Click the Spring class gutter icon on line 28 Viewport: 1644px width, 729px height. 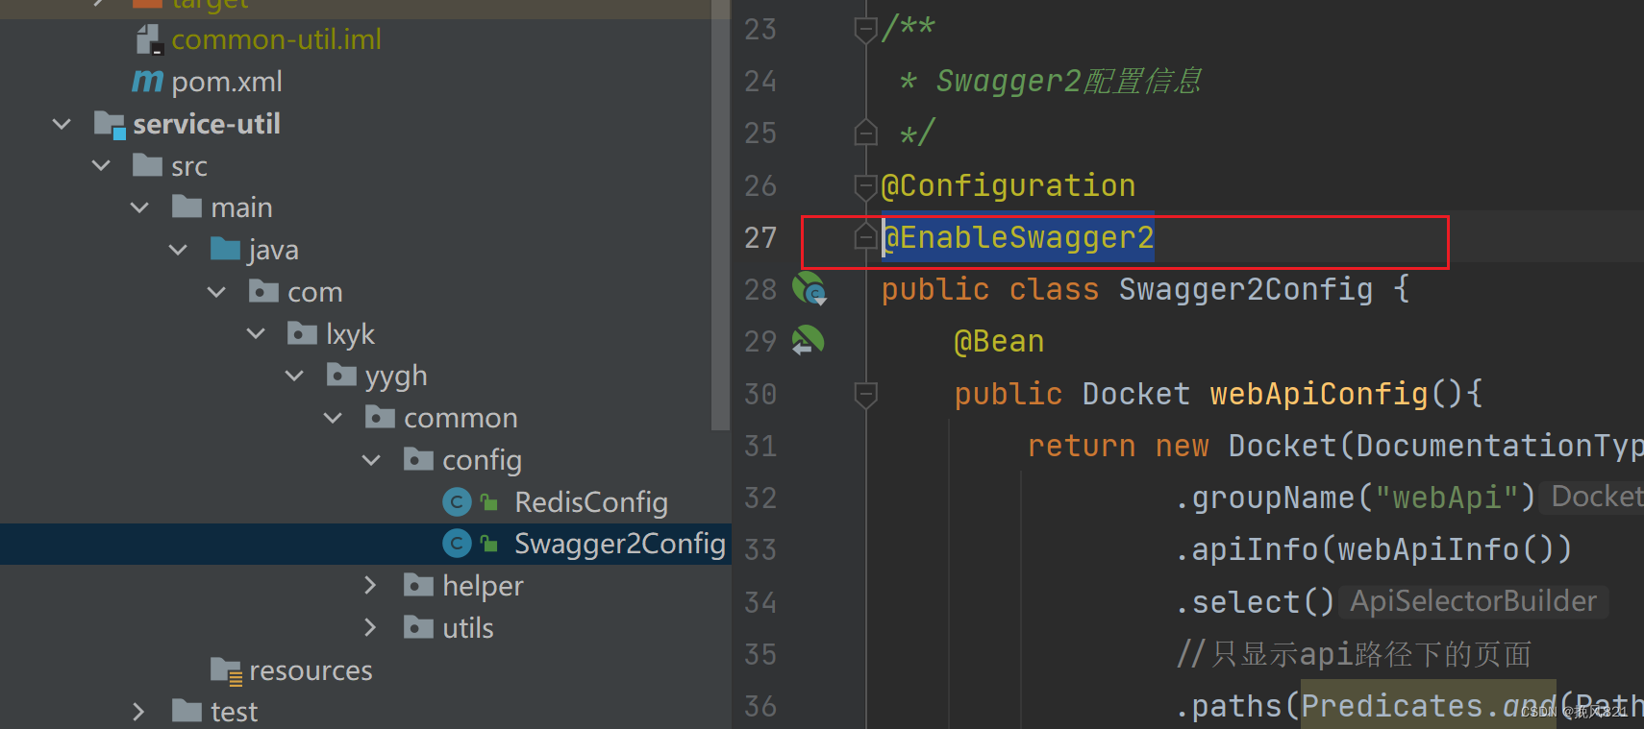(x=809, y=288)
